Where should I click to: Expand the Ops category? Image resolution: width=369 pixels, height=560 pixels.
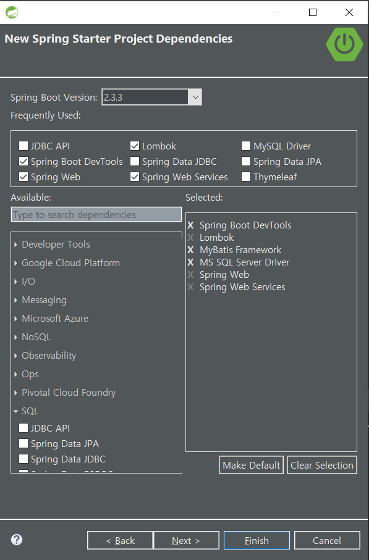click(x=15, y=374)
